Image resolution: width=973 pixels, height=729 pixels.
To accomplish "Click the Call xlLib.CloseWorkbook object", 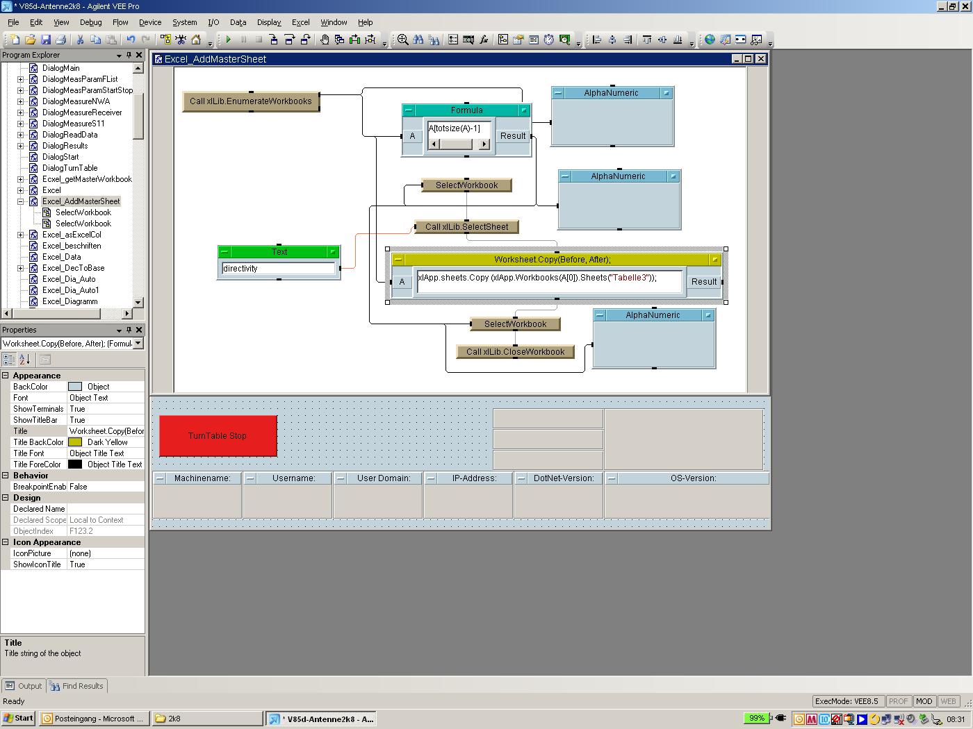I will coord(515,352).
